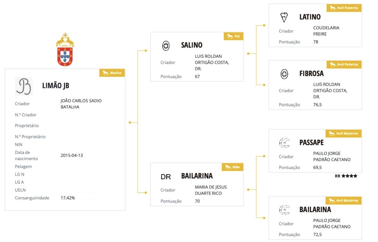Click the Avó Paterna tag on Fibrosa
The width and height of the screenshot is (378, 242).
coord(344,64)
